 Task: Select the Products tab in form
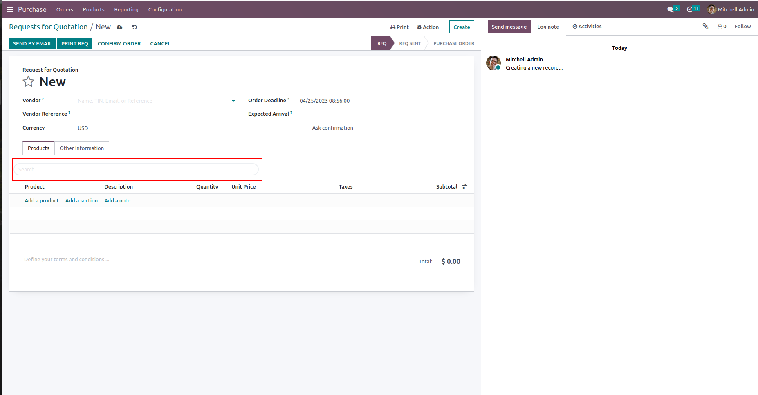click(x=38, y=148)
